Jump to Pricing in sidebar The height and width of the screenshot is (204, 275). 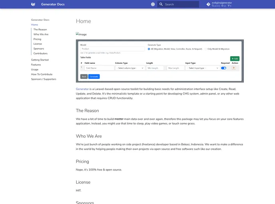37,39
